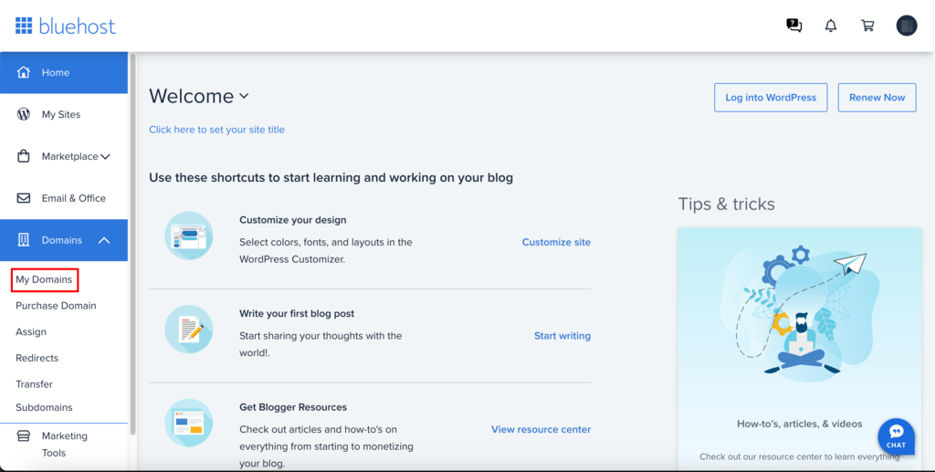Image resolution: width=935 pixels, height=472 pixels.
Task: Expand the Welcome dropdown chevron
Action: [244, 96]
